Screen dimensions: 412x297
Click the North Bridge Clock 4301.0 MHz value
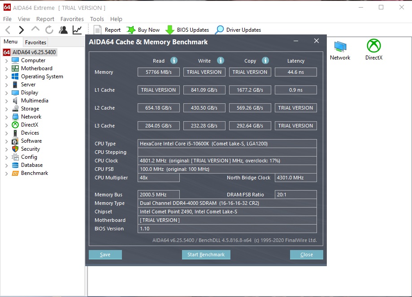pyautogui.click(x=295, y=178)
